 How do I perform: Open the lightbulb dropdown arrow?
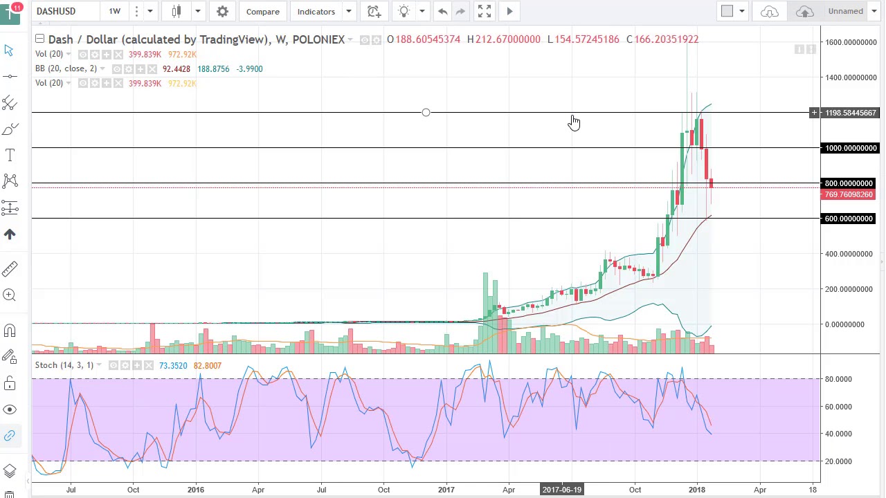tap(422, 11)
